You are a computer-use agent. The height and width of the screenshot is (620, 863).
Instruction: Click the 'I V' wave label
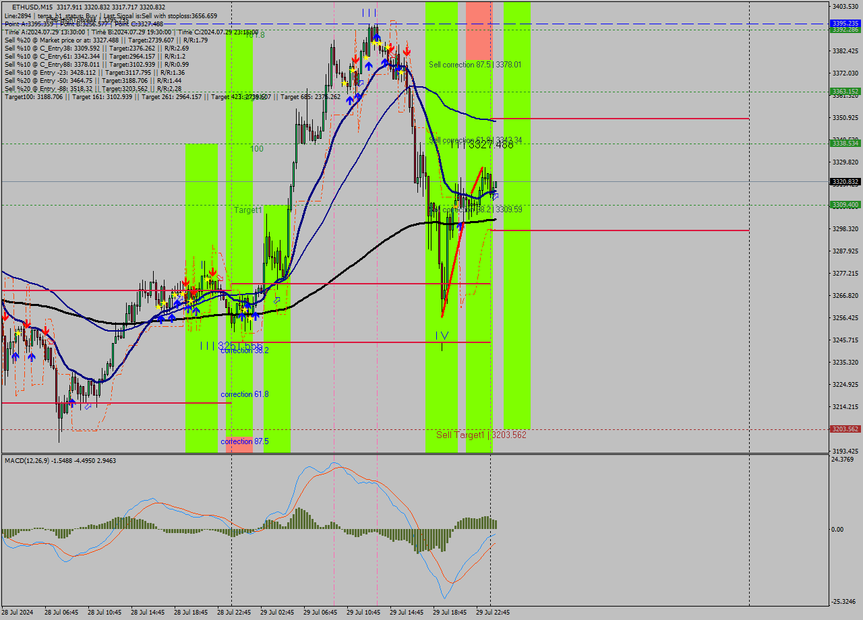(442, 335)
